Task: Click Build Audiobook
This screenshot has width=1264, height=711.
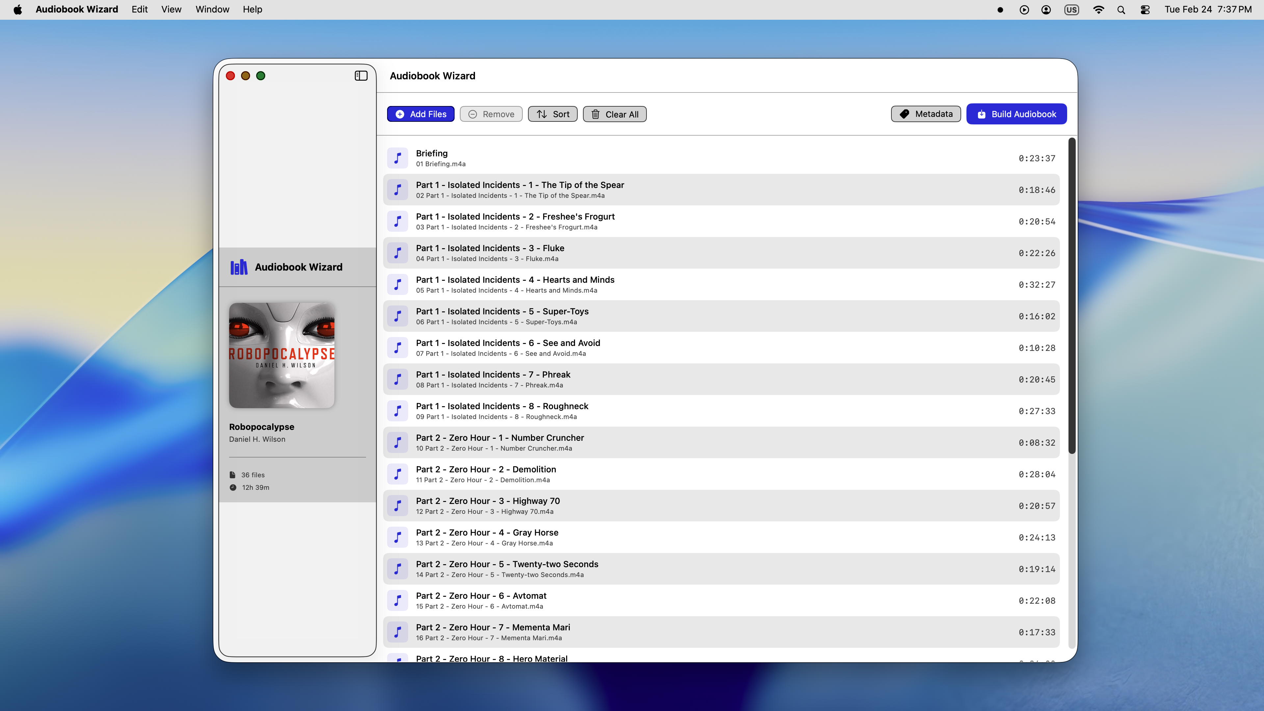Action: (x=1016, y=114)
